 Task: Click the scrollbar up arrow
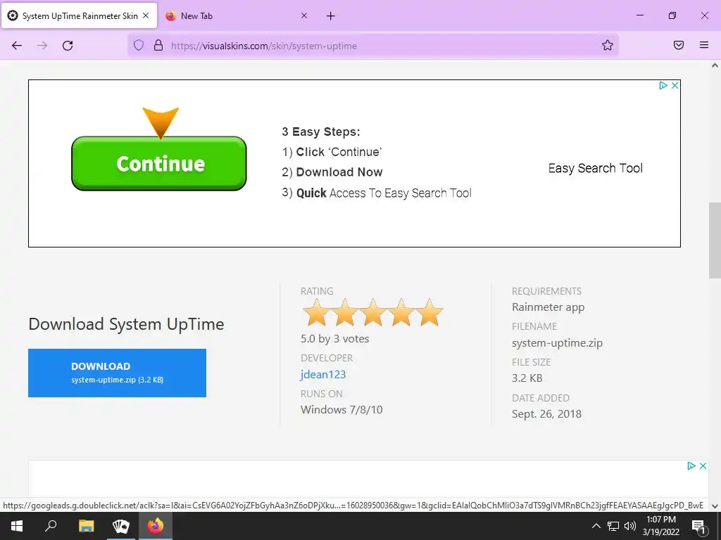tap(715, 65)
